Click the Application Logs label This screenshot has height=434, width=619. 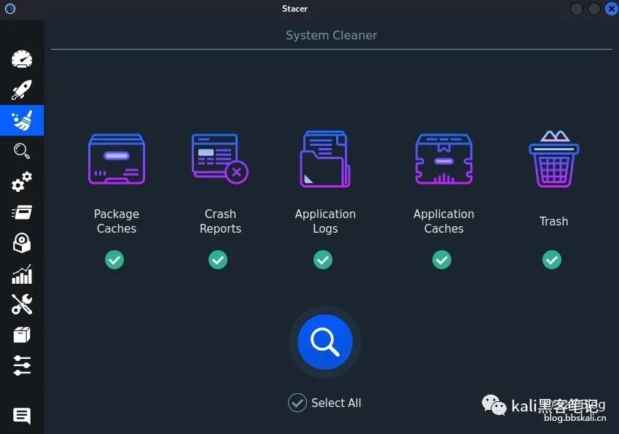325,221
